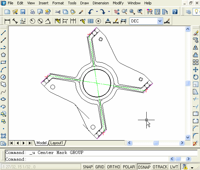Activate the Mirror modify tool
Image resolution: width=200 pixels, height=170 pixels.
point(196,48)
